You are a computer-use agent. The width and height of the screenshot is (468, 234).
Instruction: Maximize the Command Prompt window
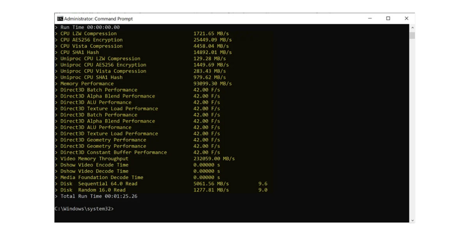[388, 18]
